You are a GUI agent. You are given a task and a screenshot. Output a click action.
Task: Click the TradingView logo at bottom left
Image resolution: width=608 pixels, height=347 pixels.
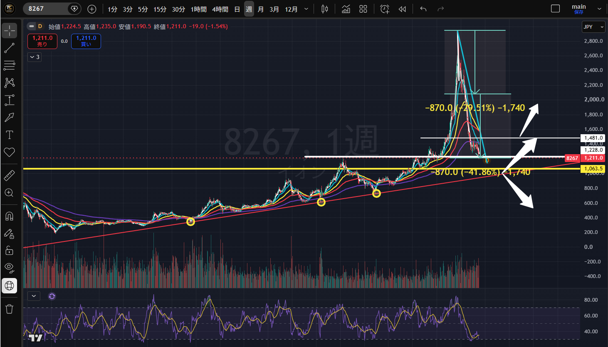pos(36,338)
